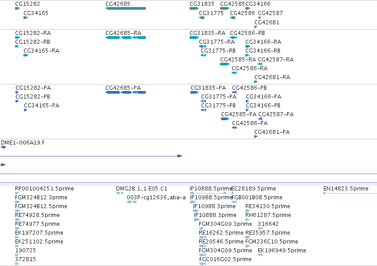Click transcript CG34165-RA label
377x266 pixels.
41,51
